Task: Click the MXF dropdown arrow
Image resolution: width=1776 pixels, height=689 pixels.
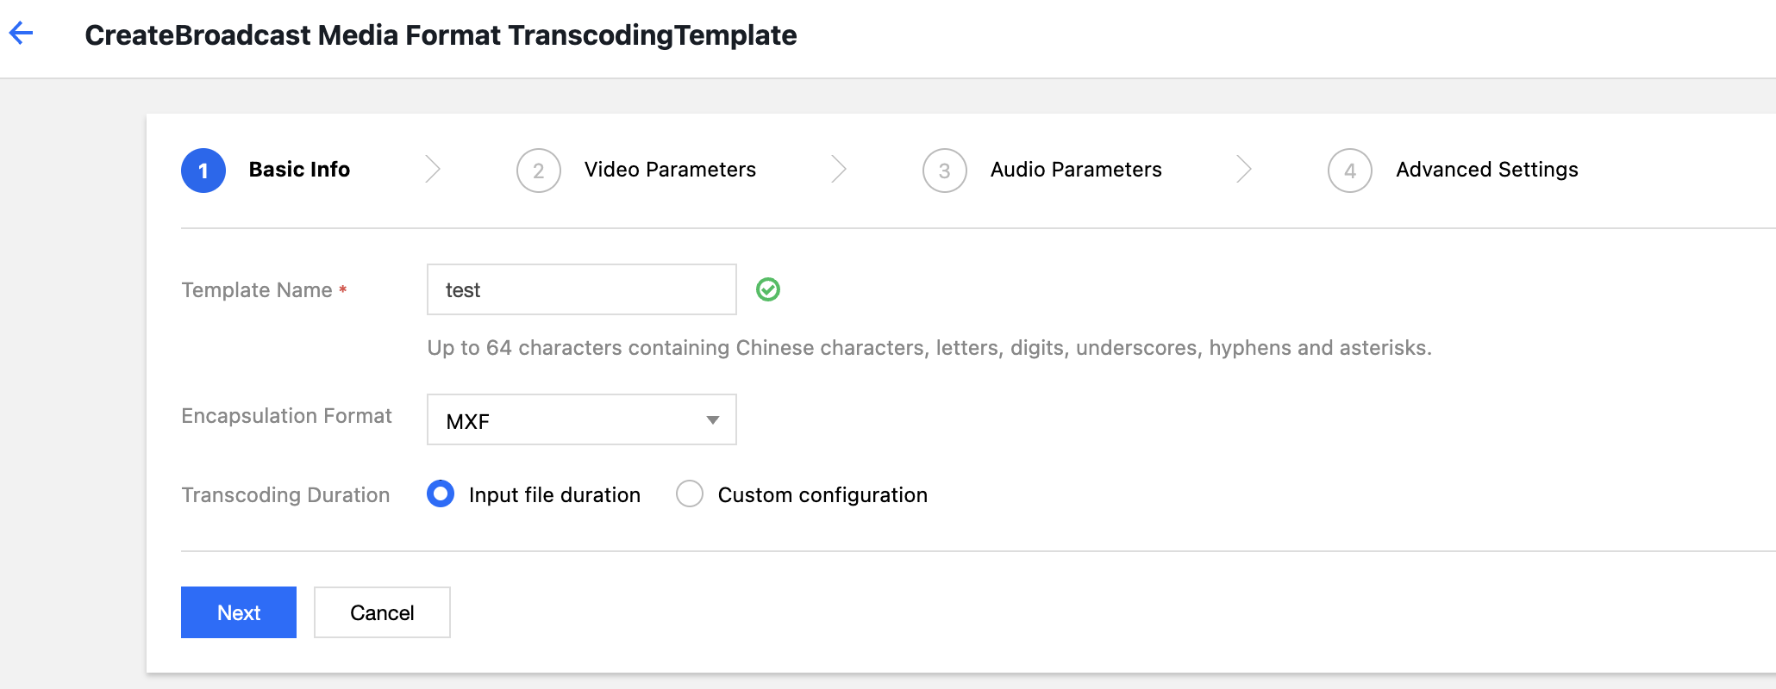Action: [713, 420]
